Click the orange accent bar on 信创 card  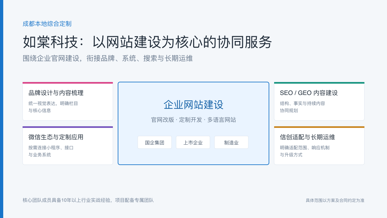click(319, 127)
